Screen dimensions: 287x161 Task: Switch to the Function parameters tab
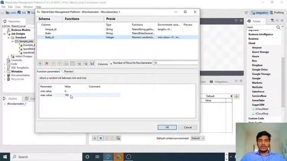(x=48, y=72)
